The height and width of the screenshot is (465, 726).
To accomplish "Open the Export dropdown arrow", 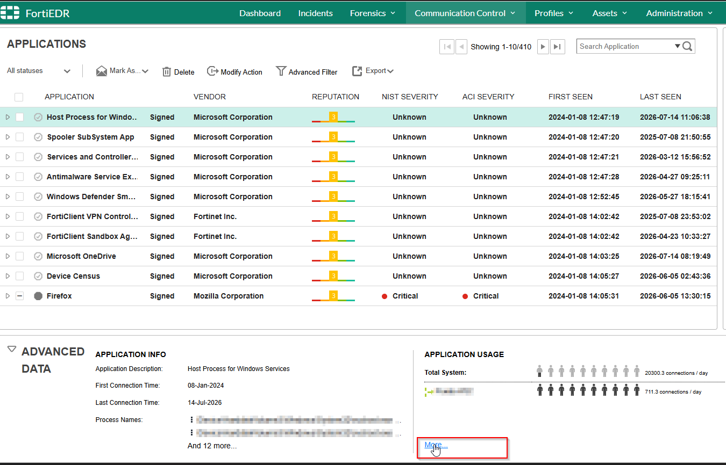I will tap(390, 71).
